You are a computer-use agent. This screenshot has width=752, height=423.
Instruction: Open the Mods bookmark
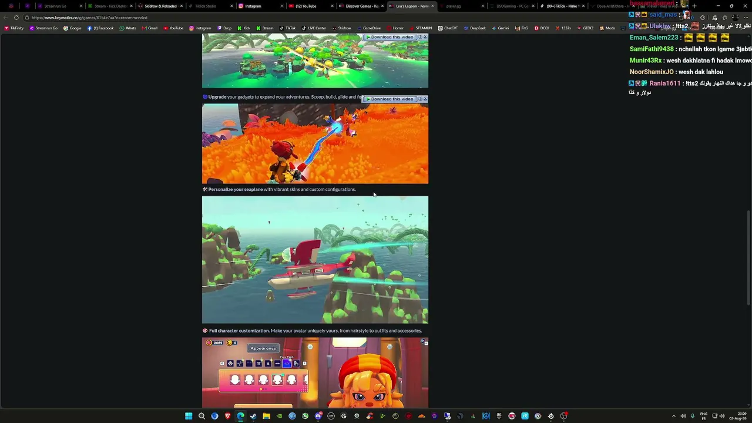point(607,28)
